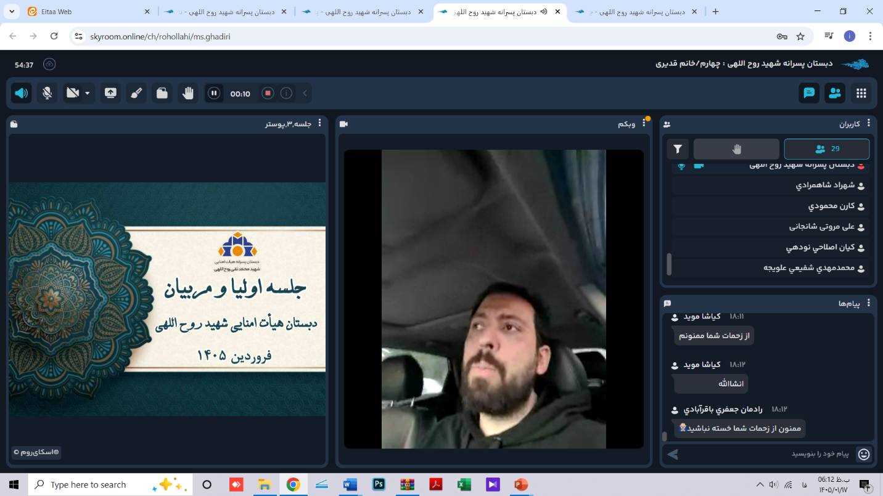The height and width of the screenshot is (496, 883).
Task: Stop the recording with the red button
Action: coord(268,93)
